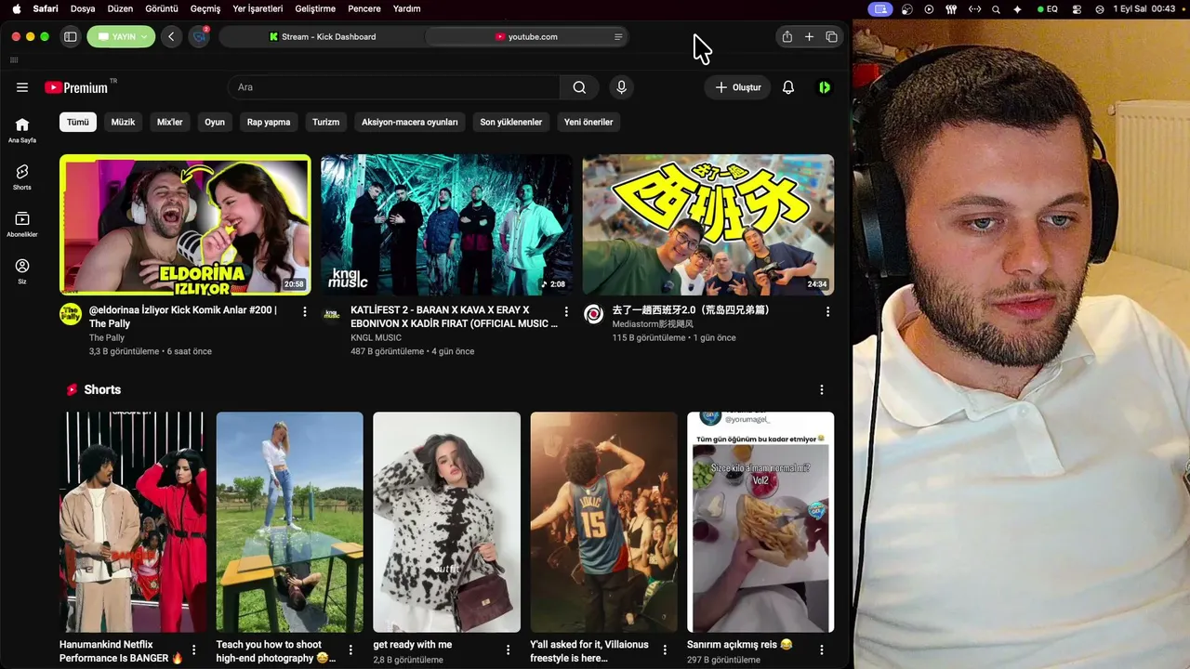Open the KATLİFEST 2 video title
Screen dimensions: 1190x669
454,317
